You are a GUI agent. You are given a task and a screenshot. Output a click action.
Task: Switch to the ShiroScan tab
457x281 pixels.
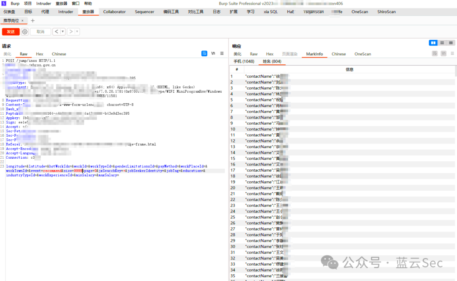[x=386, y=12]
